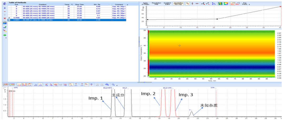Click Min. Rs cell value 2.44
284x121 pixels.
point(98,20)
